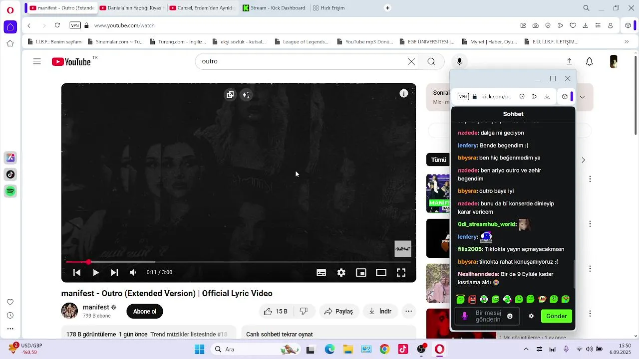Open sidebar bookmarks heart icon
The image size is (639, 359).
coord(10,302)
